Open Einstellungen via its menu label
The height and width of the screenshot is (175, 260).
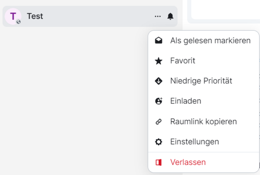point(194,142)
